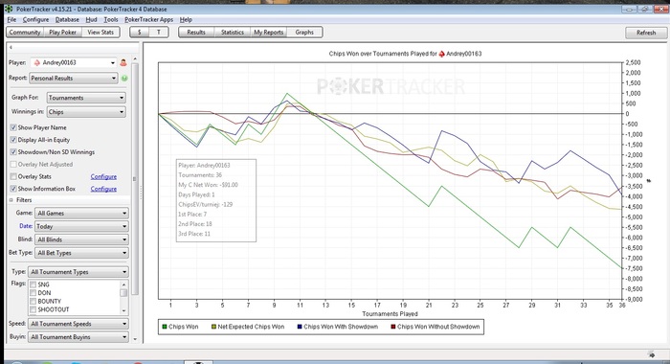Screen dimensions: 670x364
Task: Toggle Show Player Name checkbox
Action: (x=13, y=127)
